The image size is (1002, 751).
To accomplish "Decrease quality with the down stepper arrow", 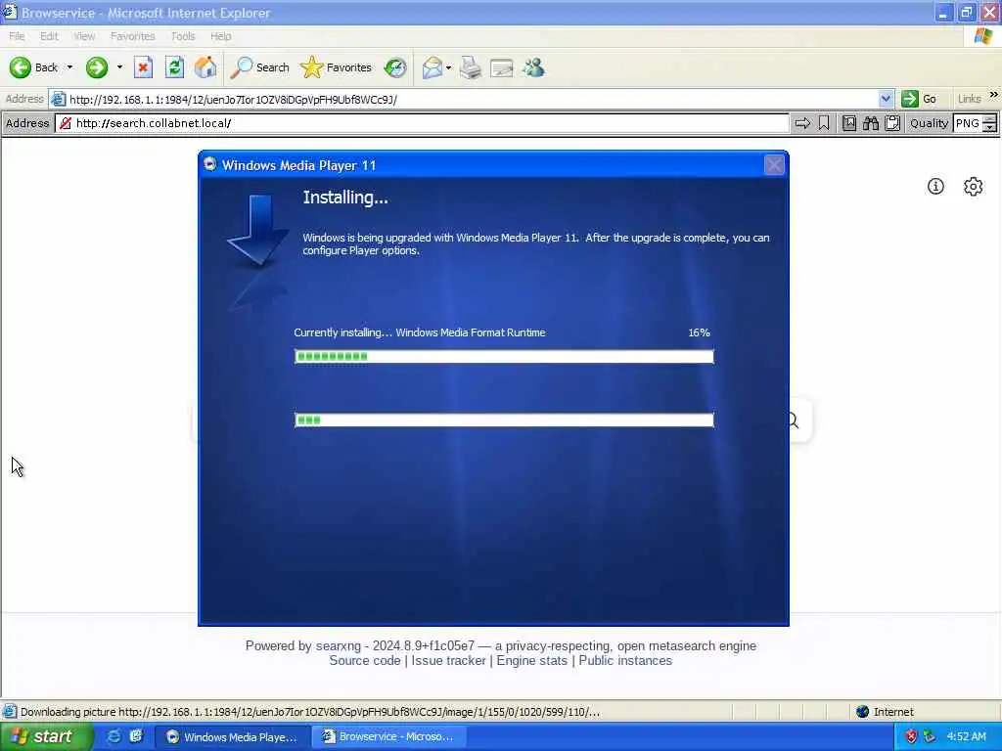I will click(x=990, y=128).
